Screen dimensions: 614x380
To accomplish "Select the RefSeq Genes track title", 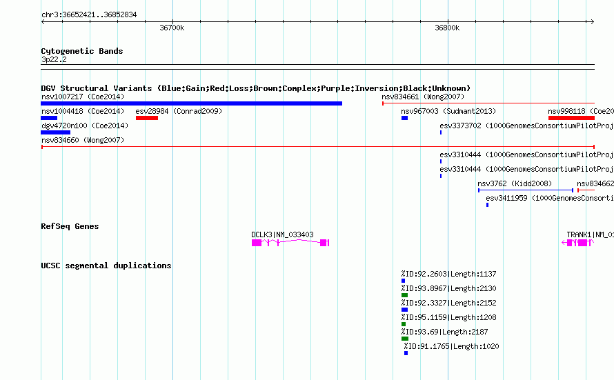I will point(70,226).
